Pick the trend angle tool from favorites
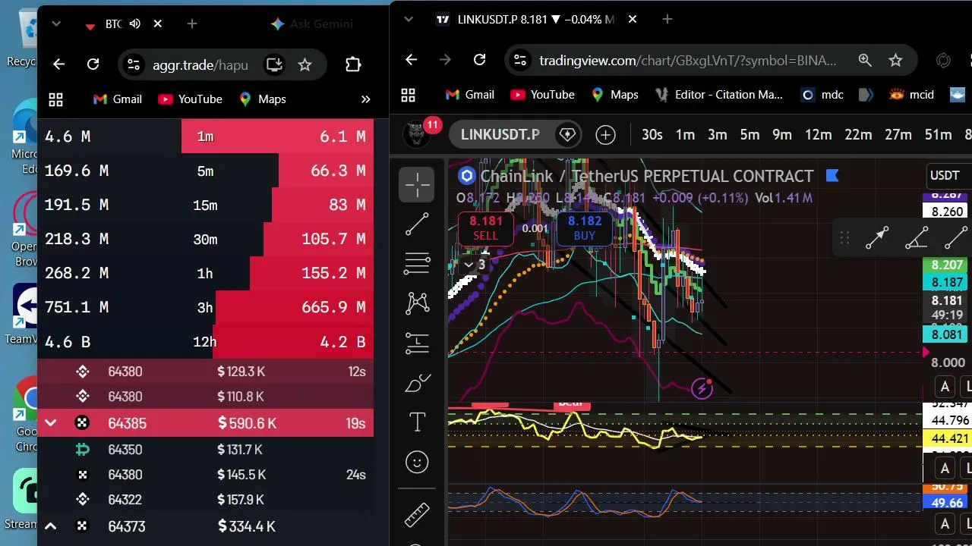The width and height of the screenshot is (972, 546). pos(917,239)
